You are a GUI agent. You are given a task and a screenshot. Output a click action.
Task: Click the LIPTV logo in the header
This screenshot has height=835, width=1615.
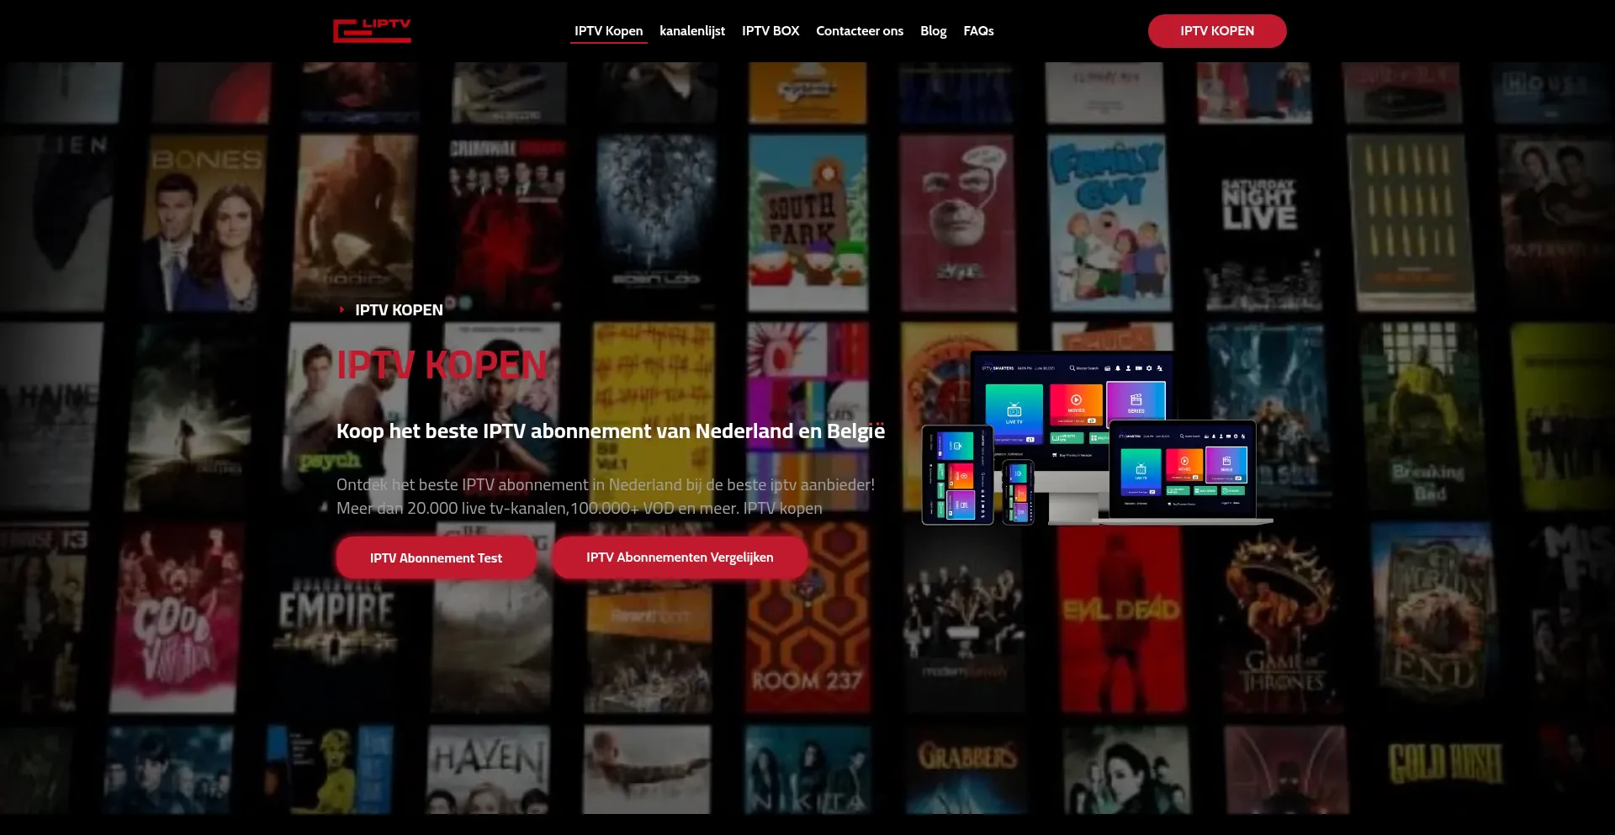point(372,30)
